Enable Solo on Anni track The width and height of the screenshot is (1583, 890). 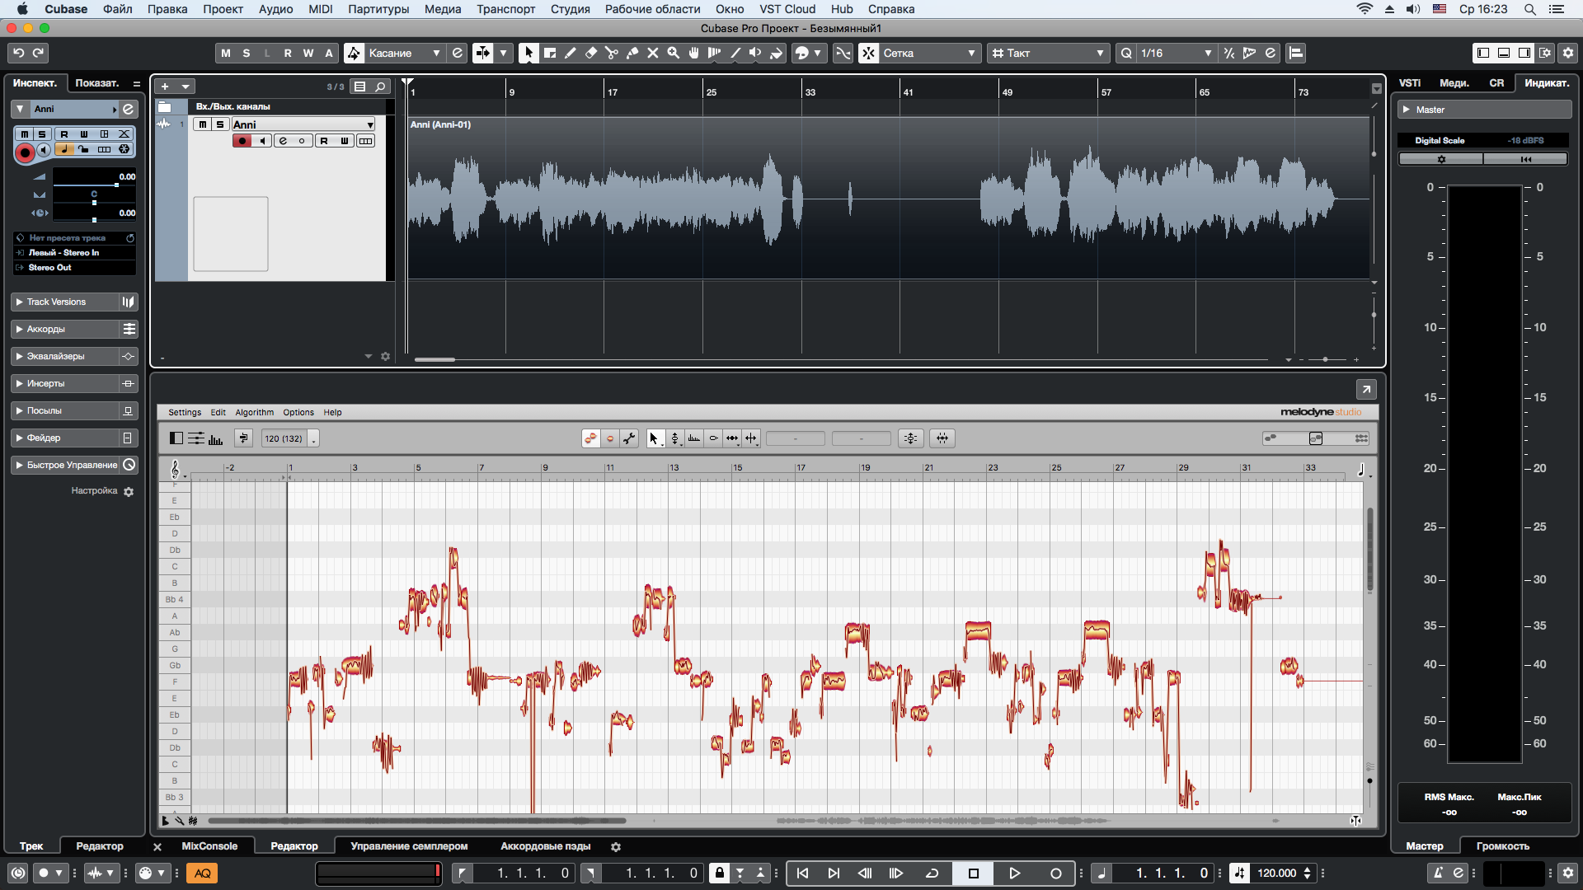(220, 124)
